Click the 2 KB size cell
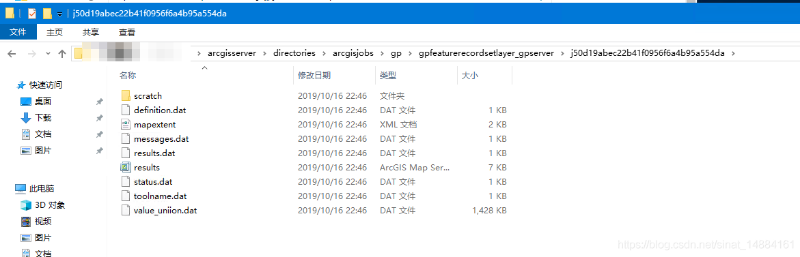Image resolution: width=800 pixels, height=257 pixels. pyautogui.click(x=498, y=124)
